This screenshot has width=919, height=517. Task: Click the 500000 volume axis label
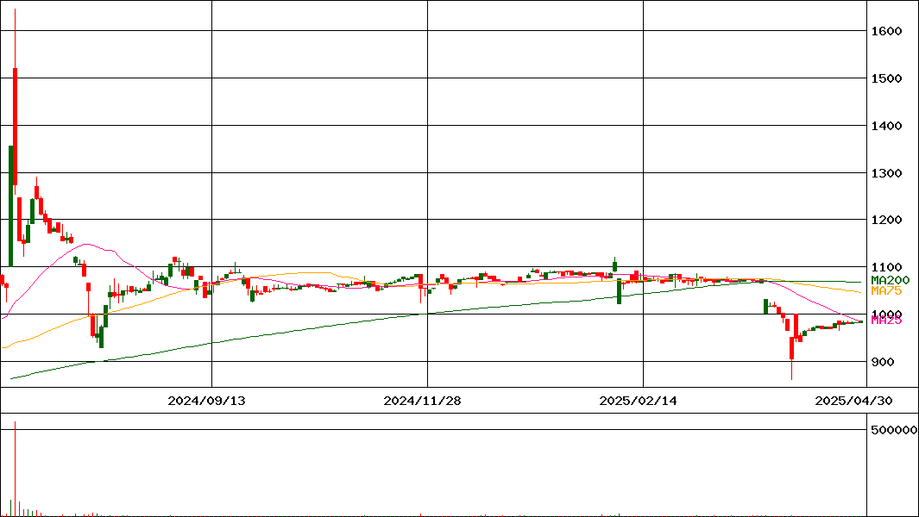(x=894, y=430)
